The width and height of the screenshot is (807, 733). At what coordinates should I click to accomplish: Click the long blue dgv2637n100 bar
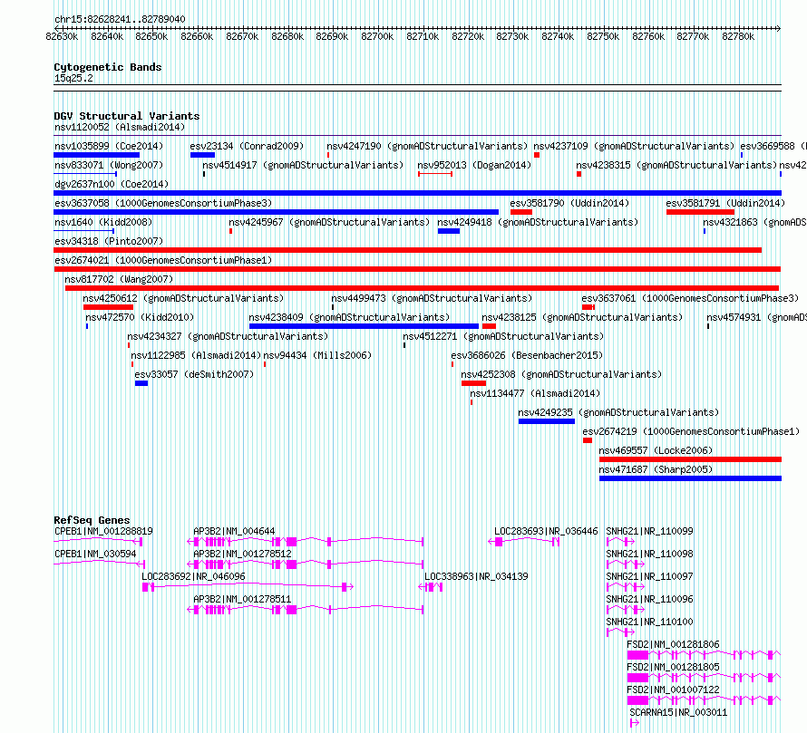click(x=417, y=193)
